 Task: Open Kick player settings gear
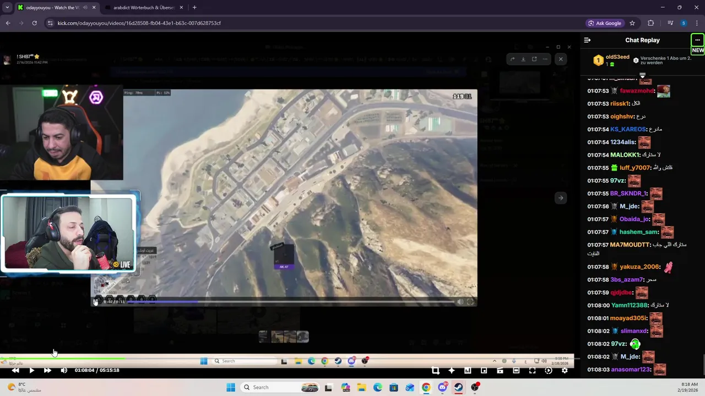(x=565, y=371)
